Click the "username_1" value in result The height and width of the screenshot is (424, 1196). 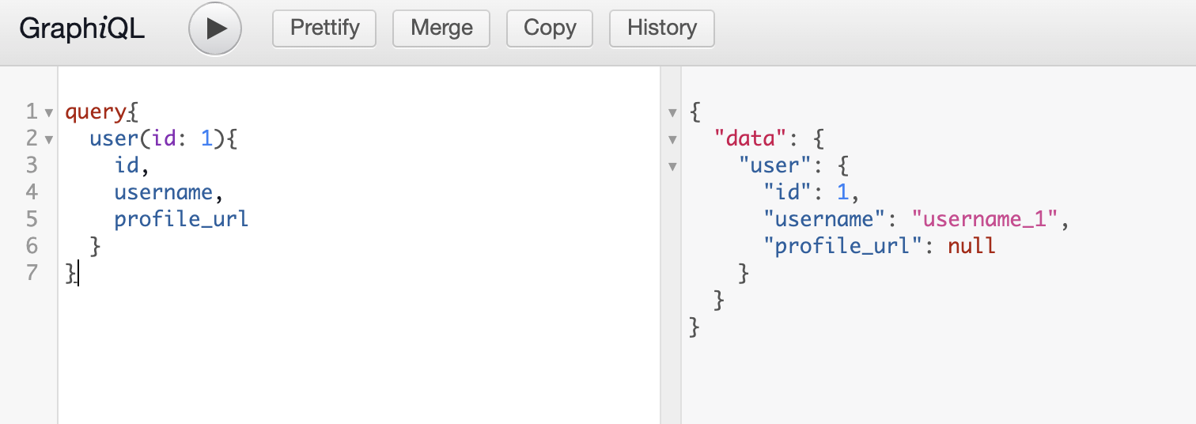[x=986, y=219]
